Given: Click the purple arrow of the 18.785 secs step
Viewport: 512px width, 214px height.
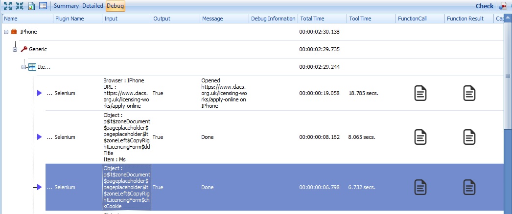Looking at the screenshot, I should (39, 93).
